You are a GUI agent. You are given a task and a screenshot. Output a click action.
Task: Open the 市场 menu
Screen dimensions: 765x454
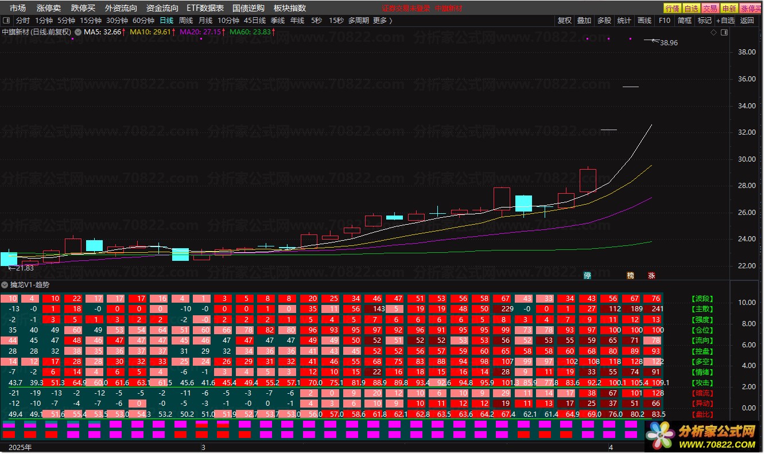coord(17,8)
